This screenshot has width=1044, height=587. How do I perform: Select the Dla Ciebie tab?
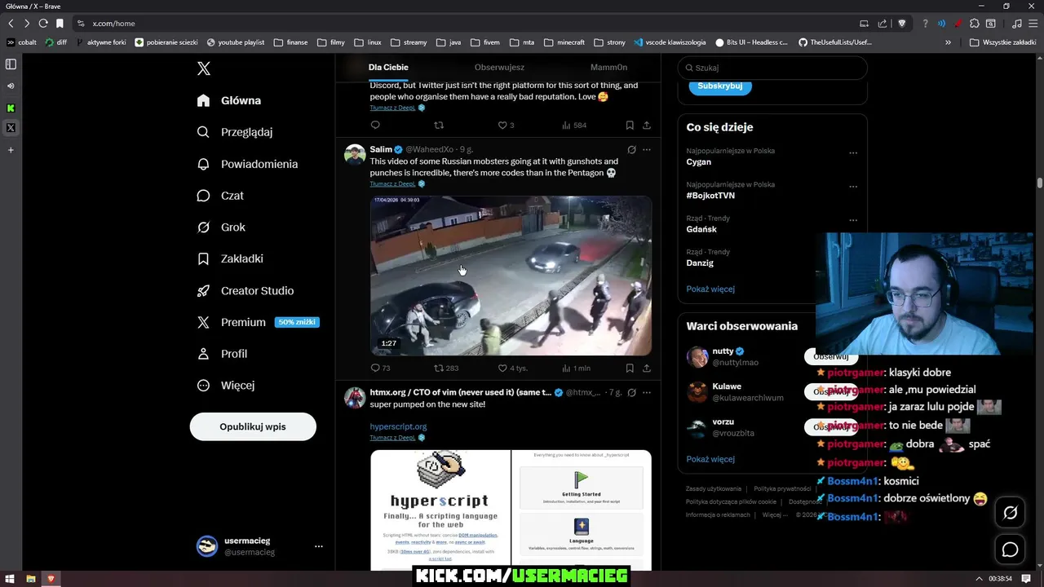point(388,68)
